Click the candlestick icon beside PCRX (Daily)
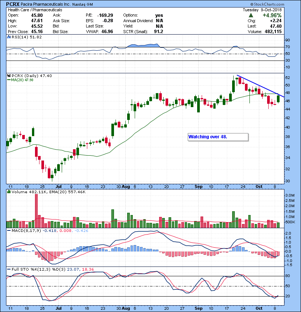Screen dimensions: 301x312 (9, 76)
